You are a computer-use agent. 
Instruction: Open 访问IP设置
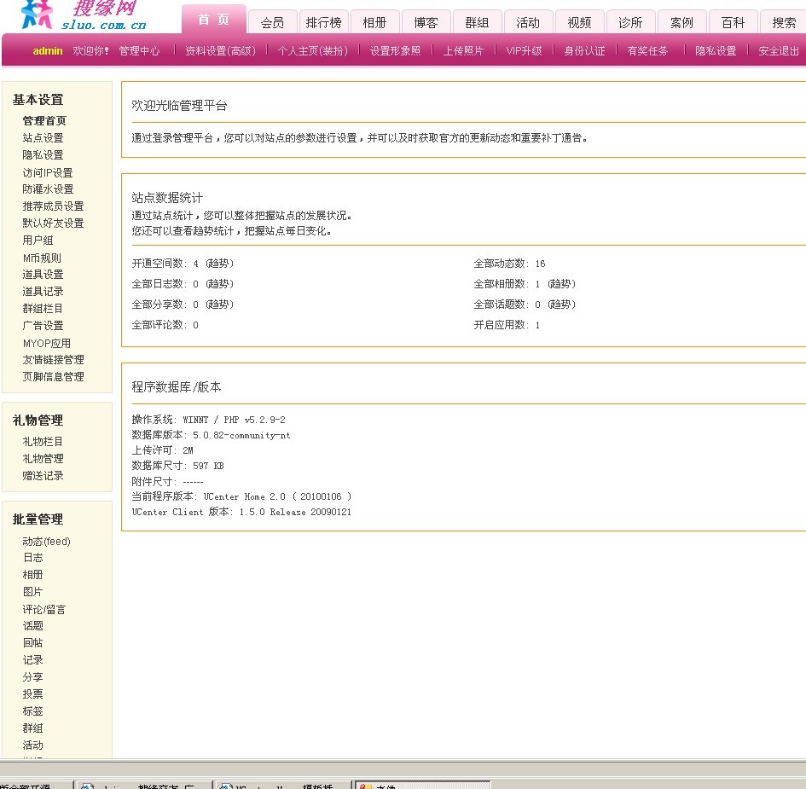[48, 172]
